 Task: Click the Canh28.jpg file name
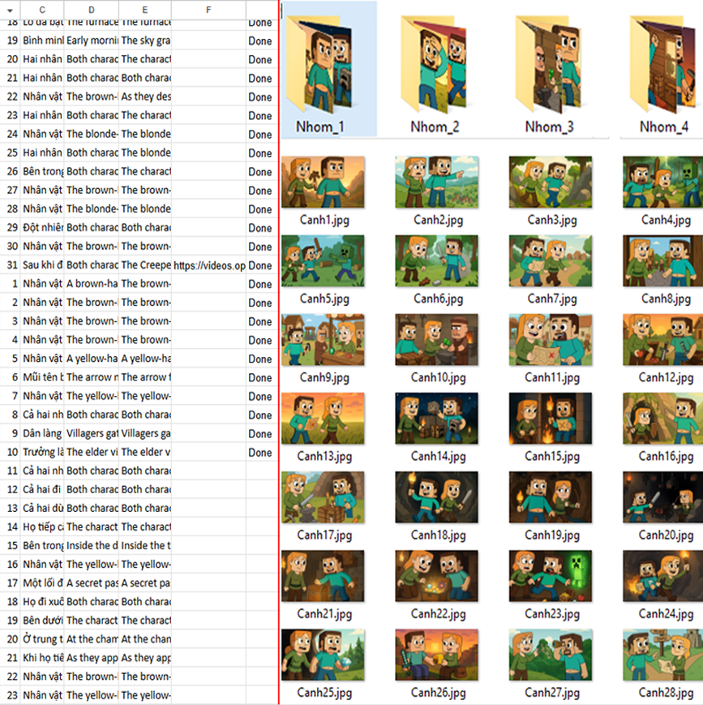click(667, 692)
